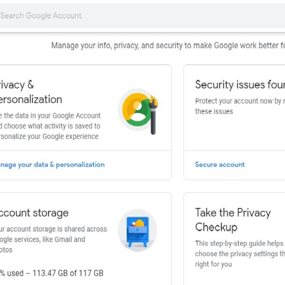This screenshot has height=285, width=285.
Task: Click the Manage your info, privacy, and security tagline
Action: tap(168, 45)
